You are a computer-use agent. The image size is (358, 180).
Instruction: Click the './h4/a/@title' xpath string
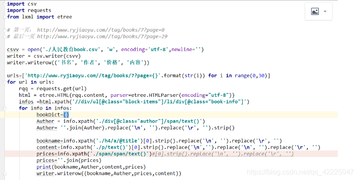[x=117, y=141]
